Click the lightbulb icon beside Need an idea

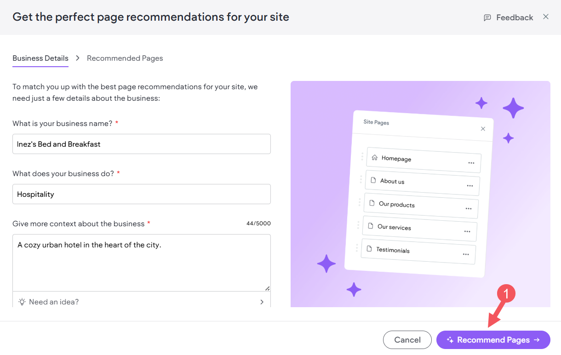point(22,302)
